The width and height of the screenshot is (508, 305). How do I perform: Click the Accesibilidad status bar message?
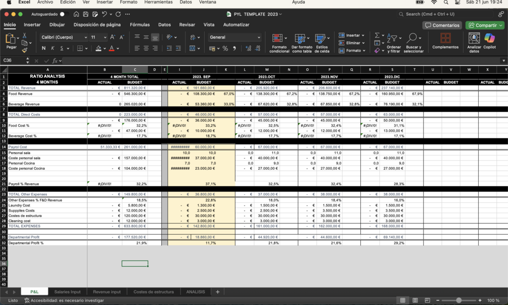(x=64, y=300)
